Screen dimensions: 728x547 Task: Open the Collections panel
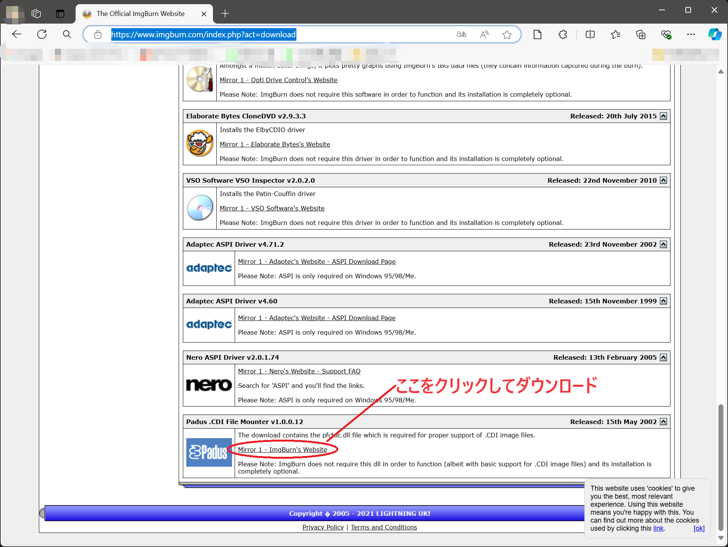(641, 35)
